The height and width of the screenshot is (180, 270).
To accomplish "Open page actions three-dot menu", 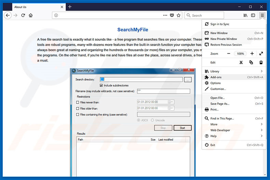I will [x=165, y=15].
